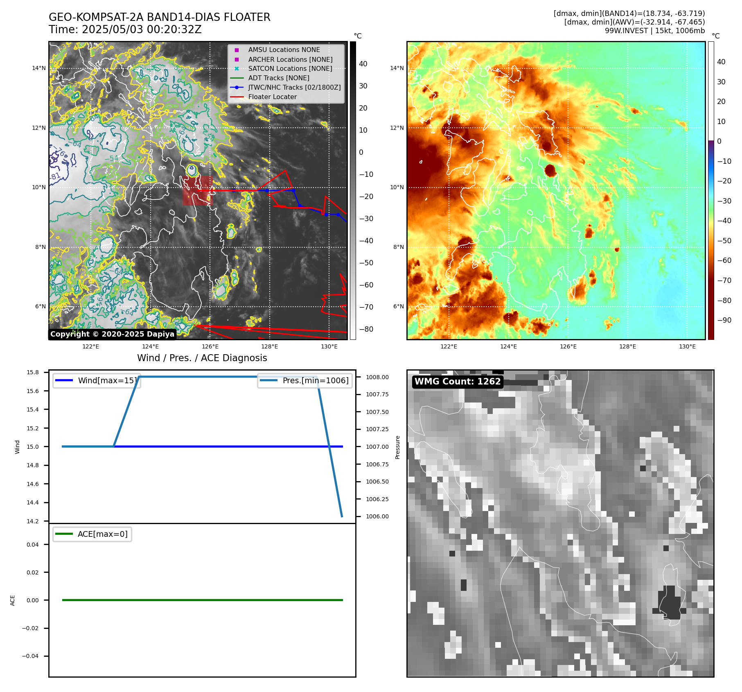742x692 pixels.
Task: Click the vertical 'ACE' axis label
Action: (x=12, y=600)
